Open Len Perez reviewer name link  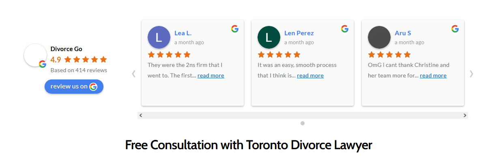(299, 33)
